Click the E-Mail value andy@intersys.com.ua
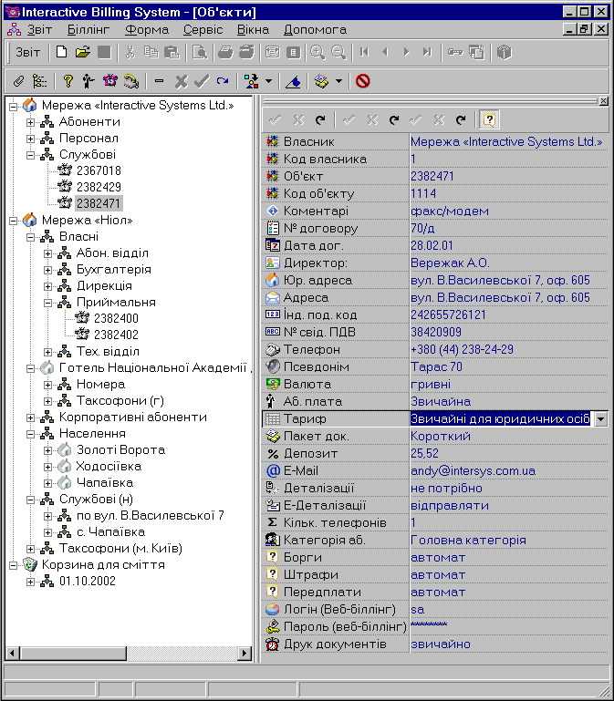Viewport: 614px width, 701px height. [x=473, y=470]
